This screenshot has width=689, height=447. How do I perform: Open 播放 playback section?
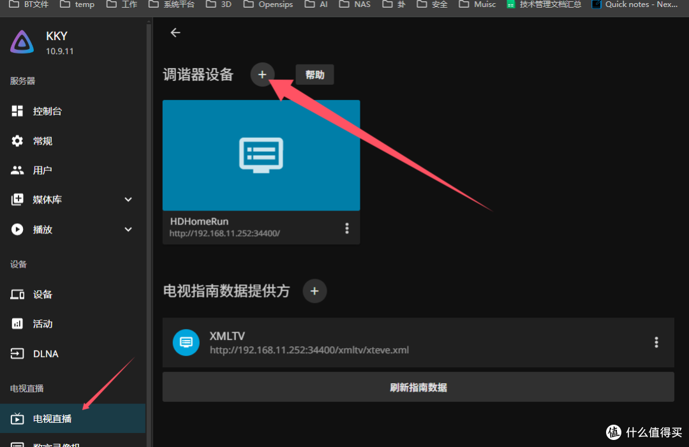73,230
